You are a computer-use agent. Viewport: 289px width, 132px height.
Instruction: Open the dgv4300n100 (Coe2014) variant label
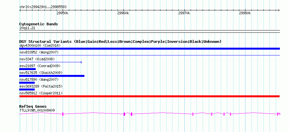(x=40, y=45)
